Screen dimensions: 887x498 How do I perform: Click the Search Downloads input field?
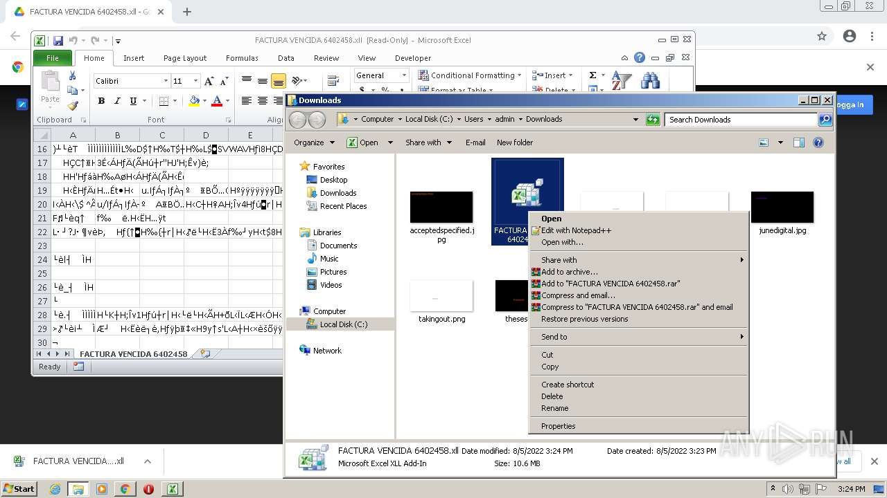point(740,120)
